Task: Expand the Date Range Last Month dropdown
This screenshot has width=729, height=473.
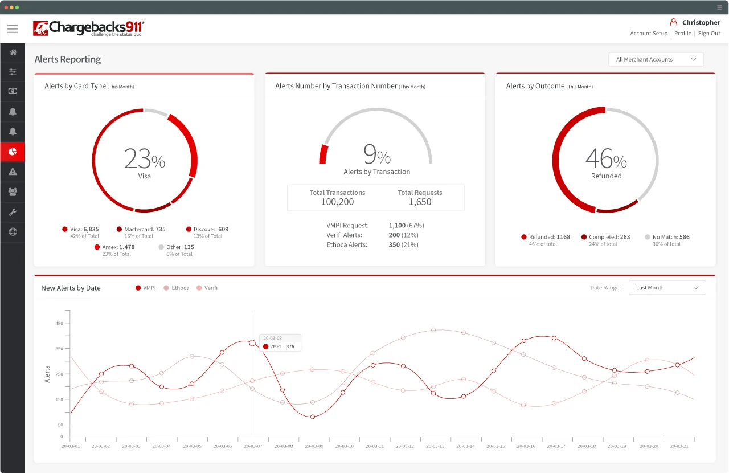Action: coord(667,287)
